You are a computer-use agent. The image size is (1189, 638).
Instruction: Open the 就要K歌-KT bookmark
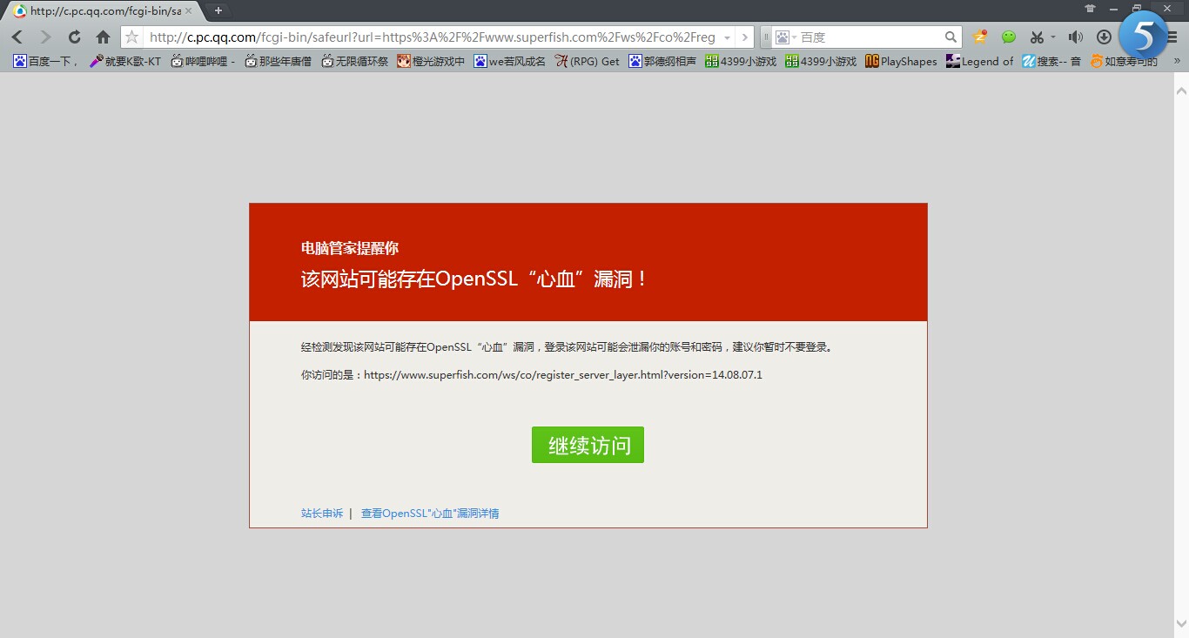coord(125,61)
